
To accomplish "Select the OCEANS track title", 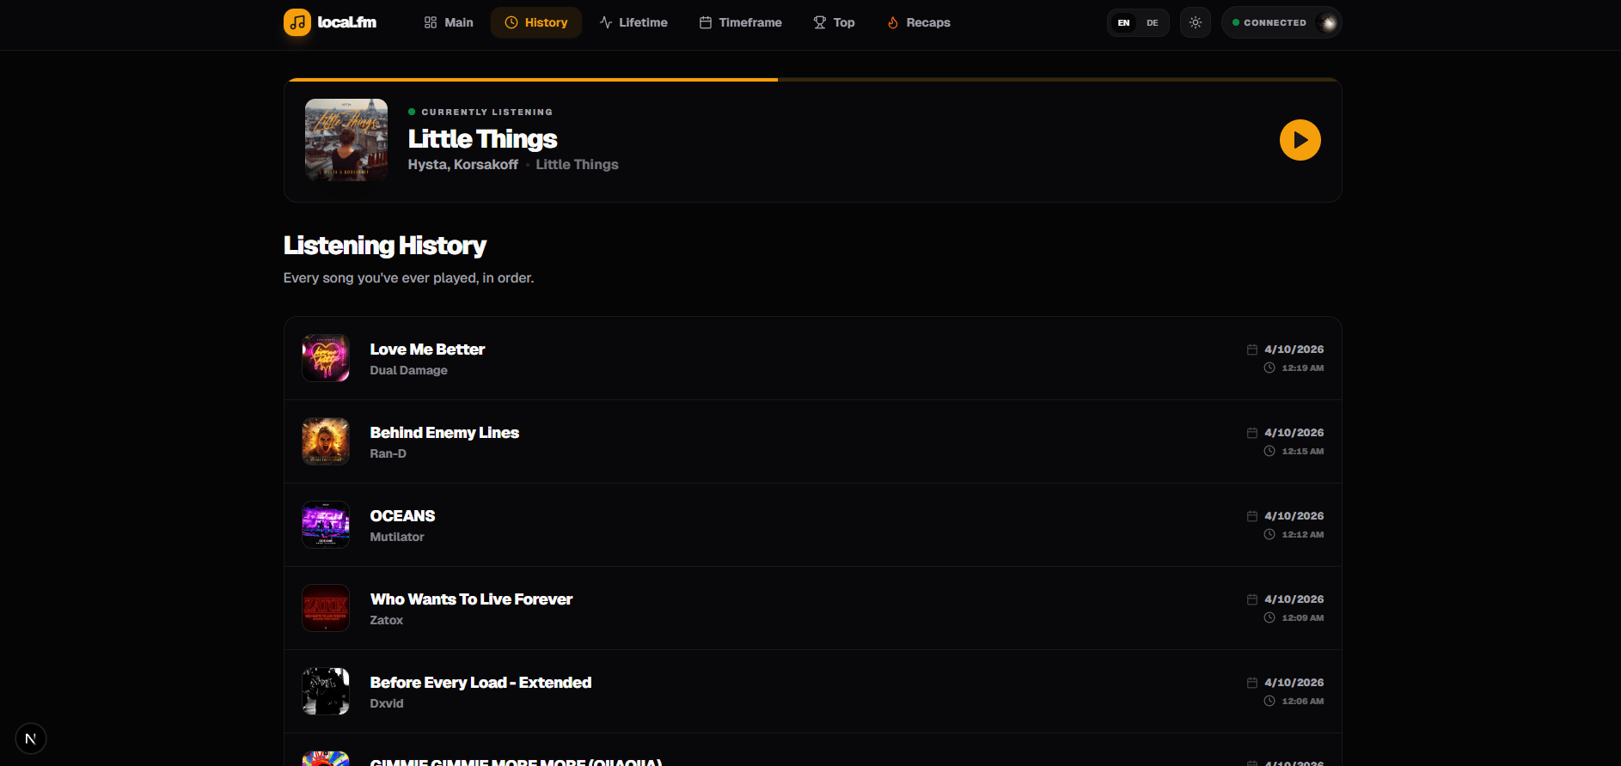I will [x=402, y=516].
